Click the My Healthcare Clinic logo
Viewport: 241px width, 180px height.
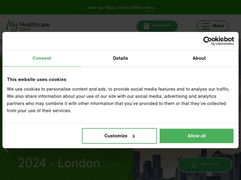(28, 26)
